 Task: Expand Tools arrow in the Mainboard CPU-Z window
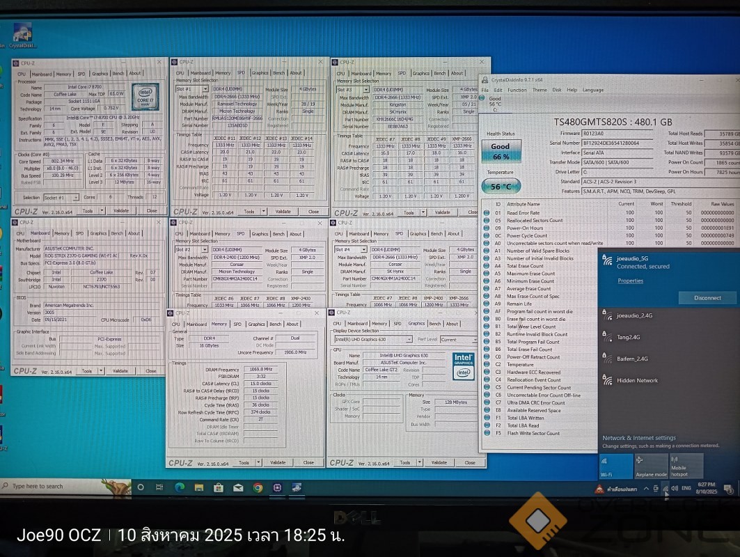100,371
